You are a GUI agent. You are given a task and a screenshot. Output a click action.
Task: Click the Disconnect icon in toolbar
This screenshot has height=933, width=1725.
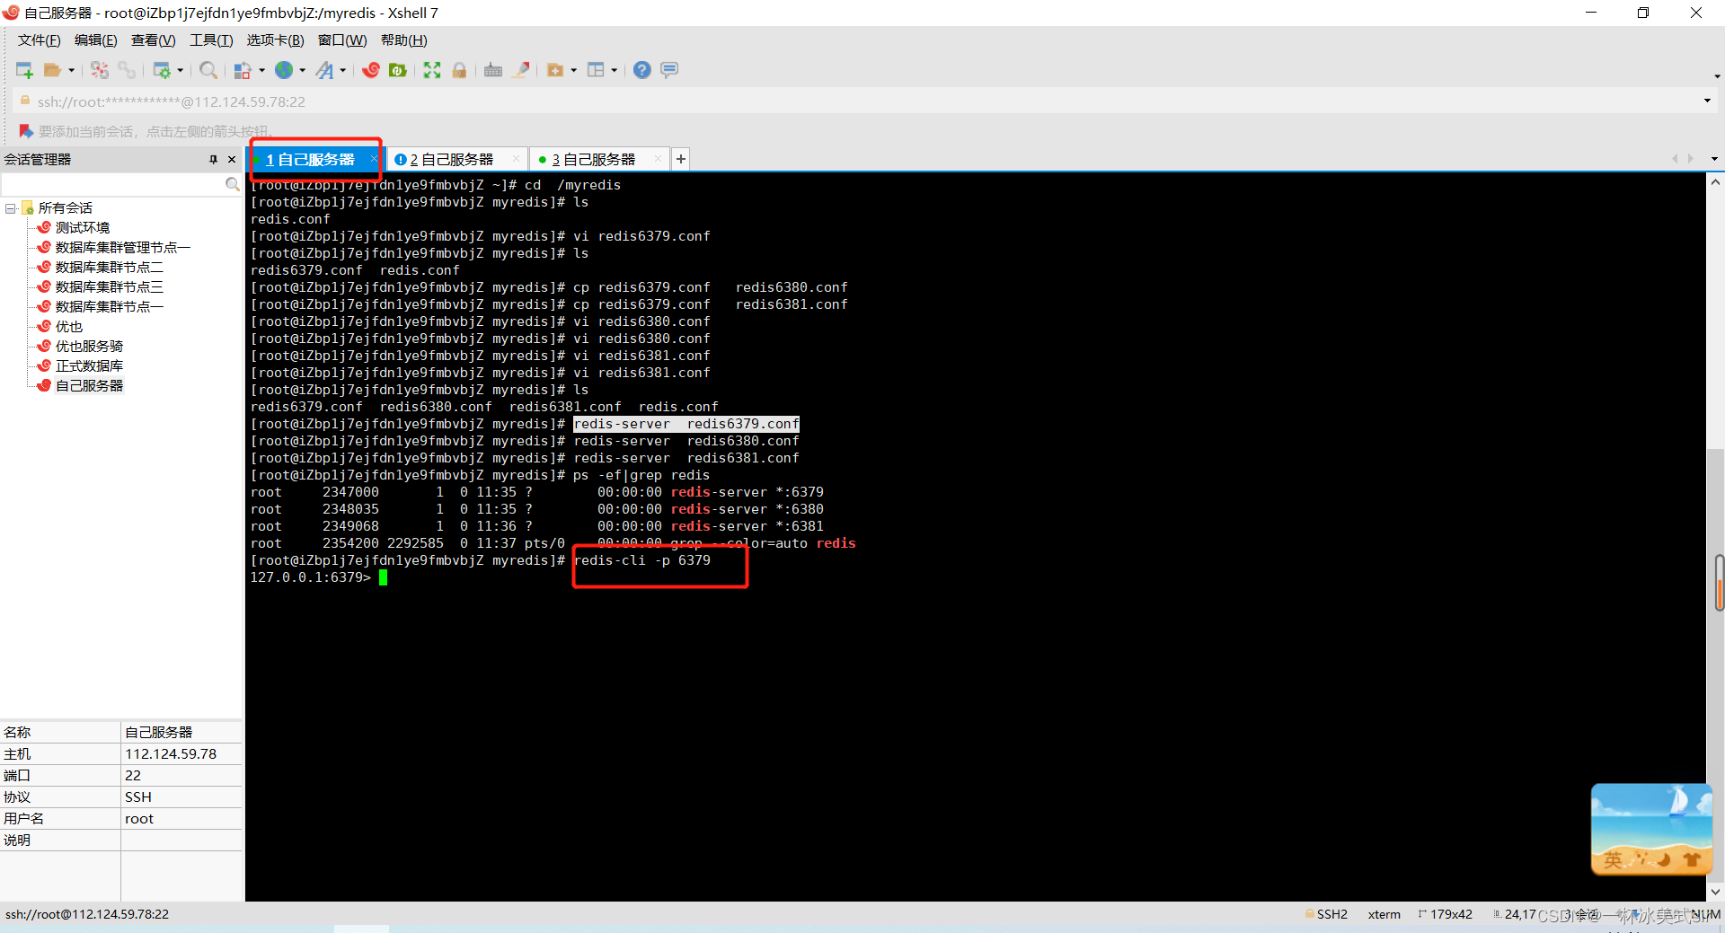pyautogui.click(x=100, y=70)
